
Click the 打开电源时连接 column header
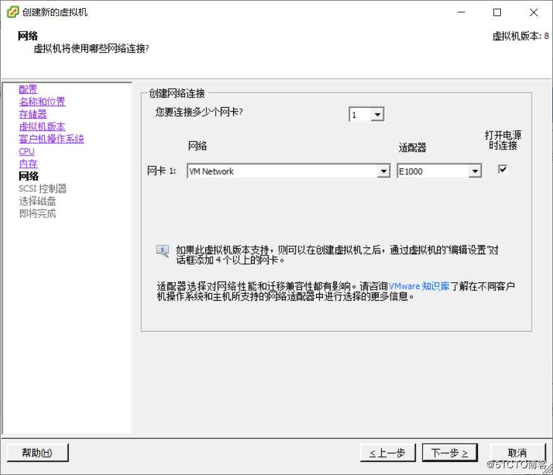[503, 140]
